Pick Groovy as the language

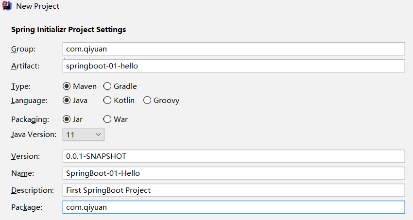(x=147, y=101)
